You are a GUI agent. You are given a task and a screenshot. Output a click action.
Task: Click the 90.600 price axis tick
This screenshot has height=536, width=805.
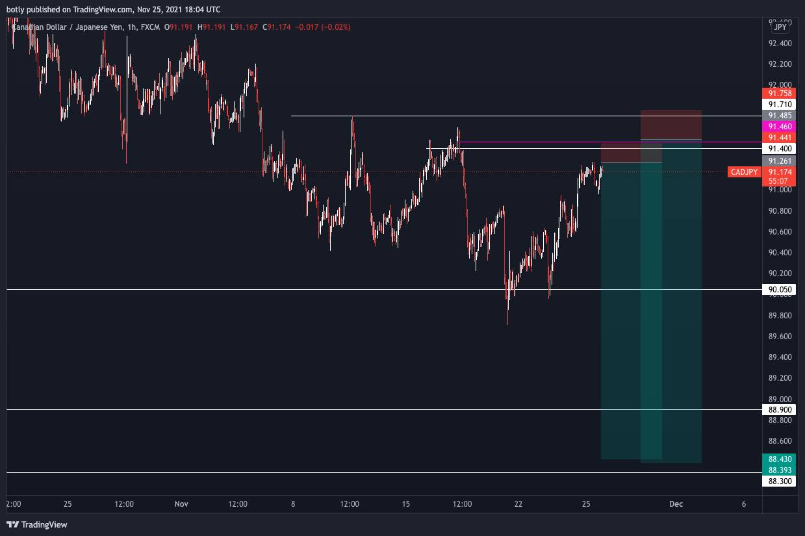click(780, 232)
